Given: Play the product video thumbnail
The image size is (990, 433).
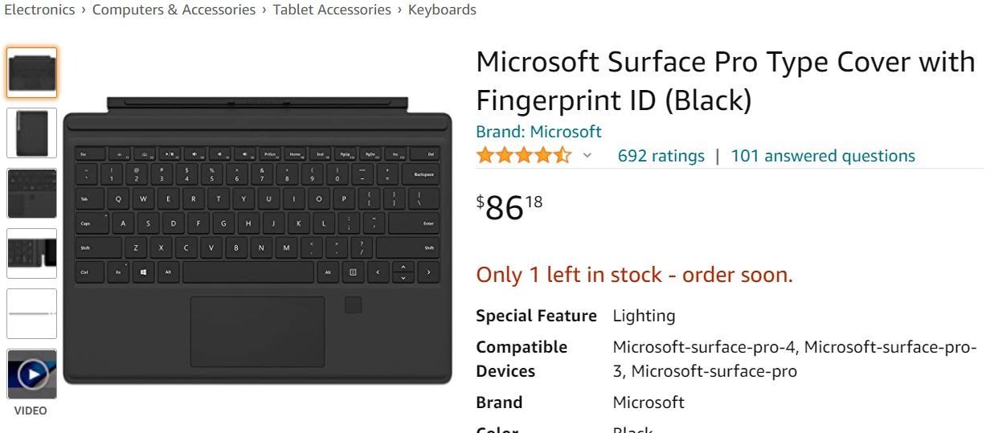Looking at the screenshot, I should [x=32, y=374].
